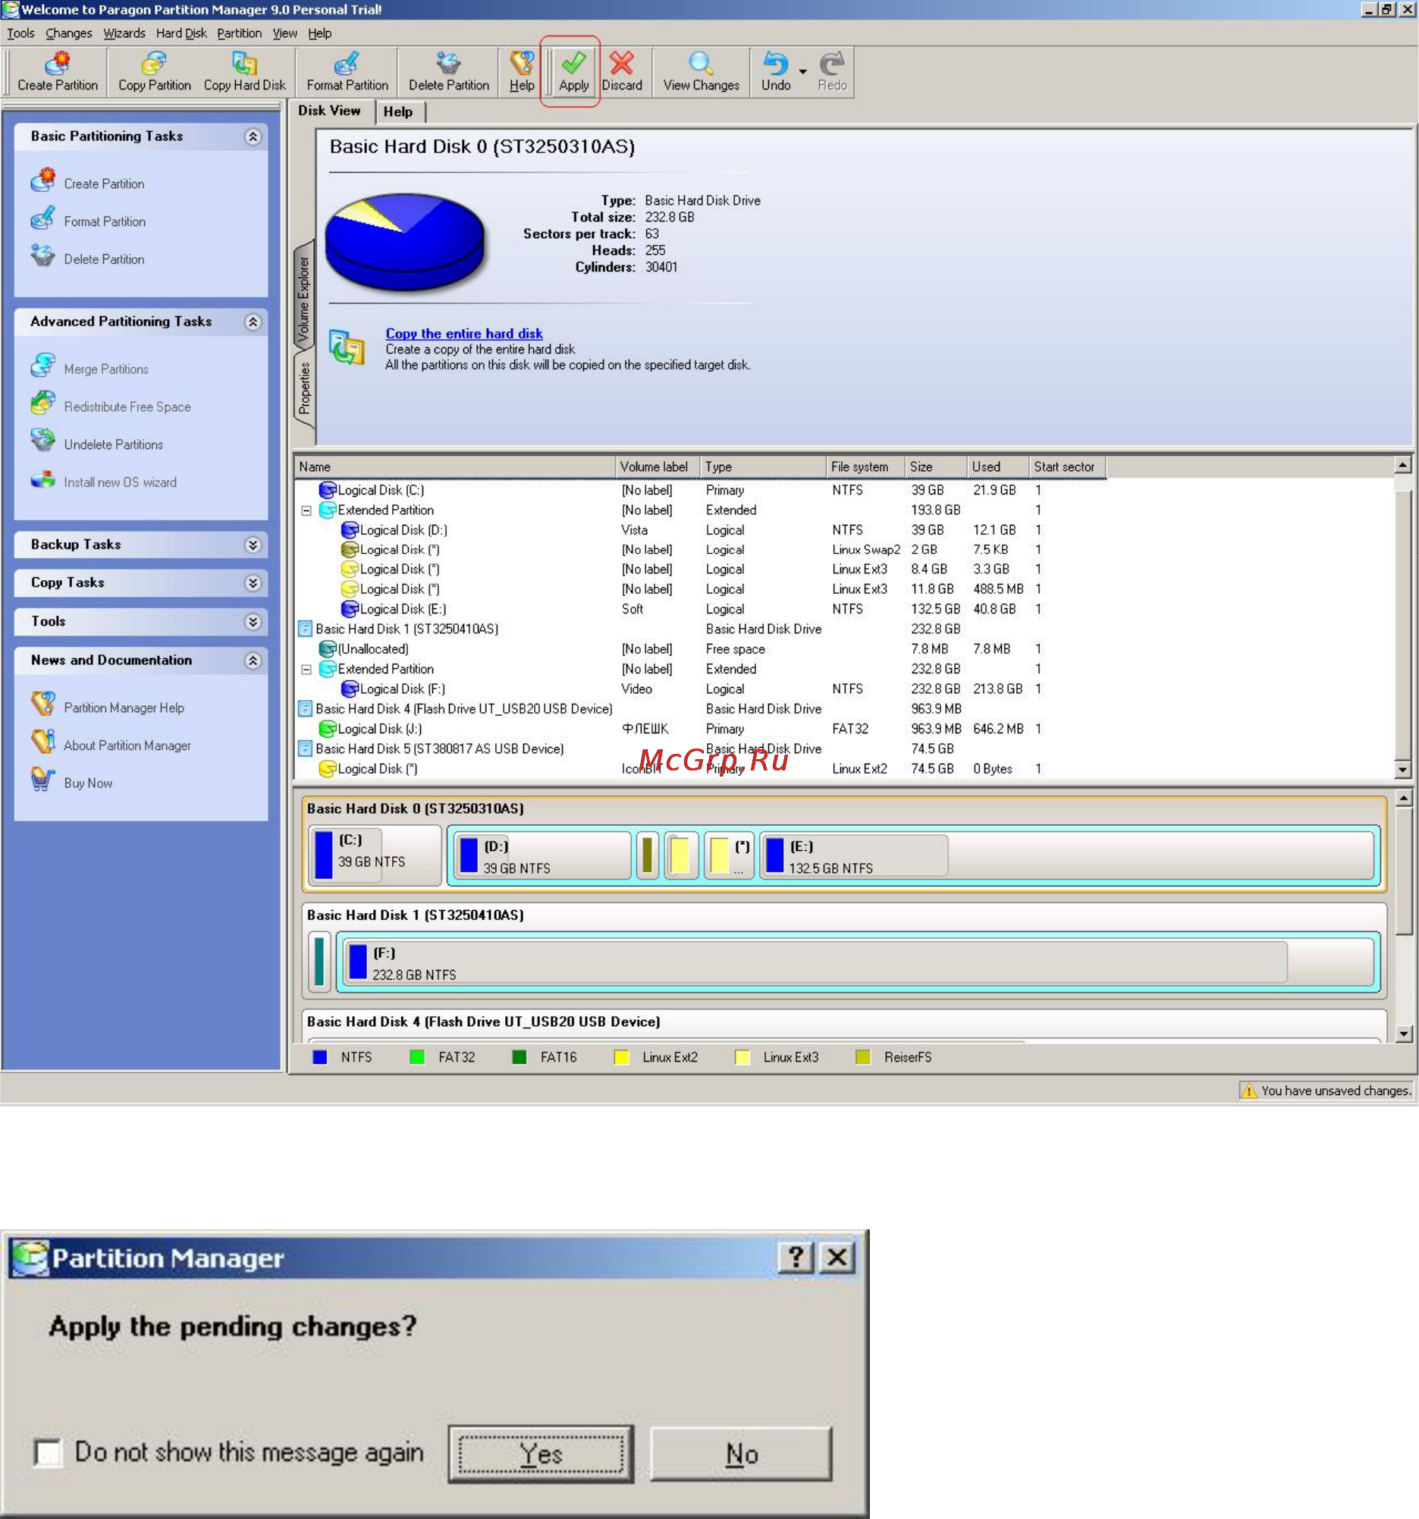The image size is (1419, 1519).
Task: Follow the Copy the entire hard disk link
Action: (464, 333)
